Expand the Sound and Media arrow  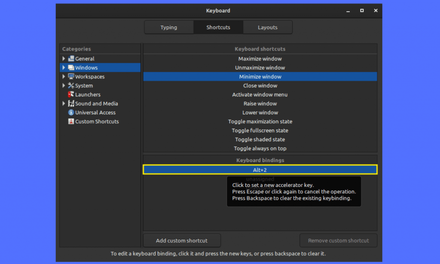click(64, 104)
